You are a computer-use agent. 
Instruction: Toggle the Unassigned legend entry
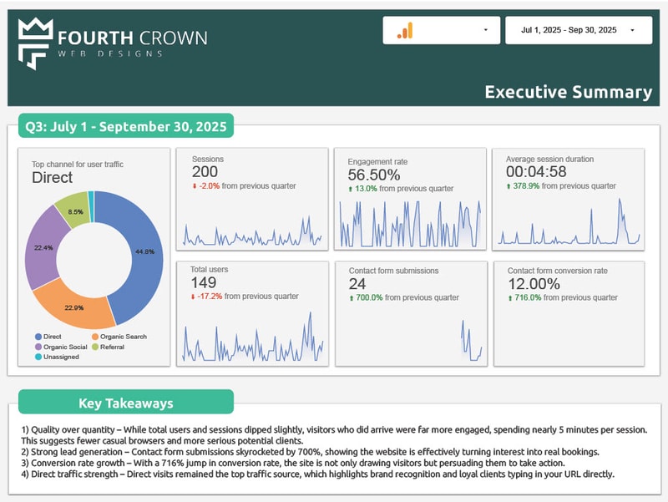tap(50, 356)
